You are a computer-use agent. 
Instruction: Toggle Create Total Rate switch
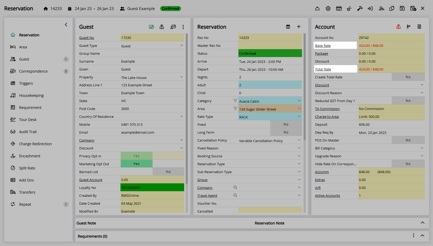tap(408, 77)
